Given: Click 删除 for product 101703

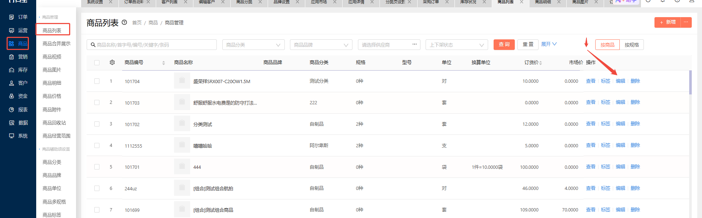Looking at the screenshot, I should click(635, 102).
